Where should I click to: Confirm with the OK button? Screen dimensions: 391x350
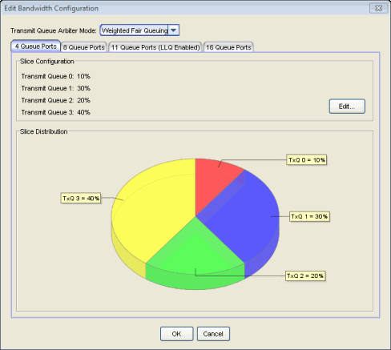[176, 334]
